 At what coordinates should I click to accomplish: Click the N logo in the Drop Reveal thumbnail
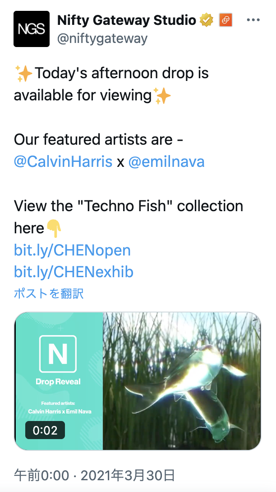[x=58, y=354]
